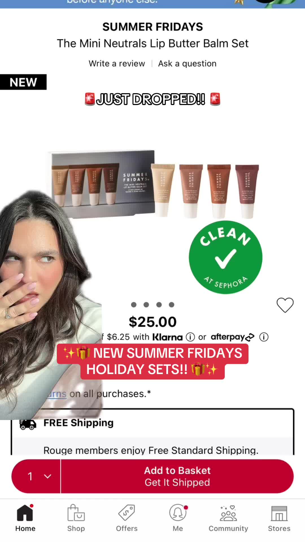
Task: Add to Basket Get It Shipped
Action: click(177, 476)
